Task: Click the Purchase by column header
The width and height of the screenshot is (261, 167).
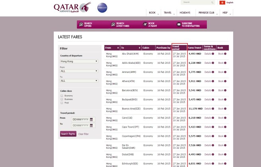Action: [x=163, y=48]
